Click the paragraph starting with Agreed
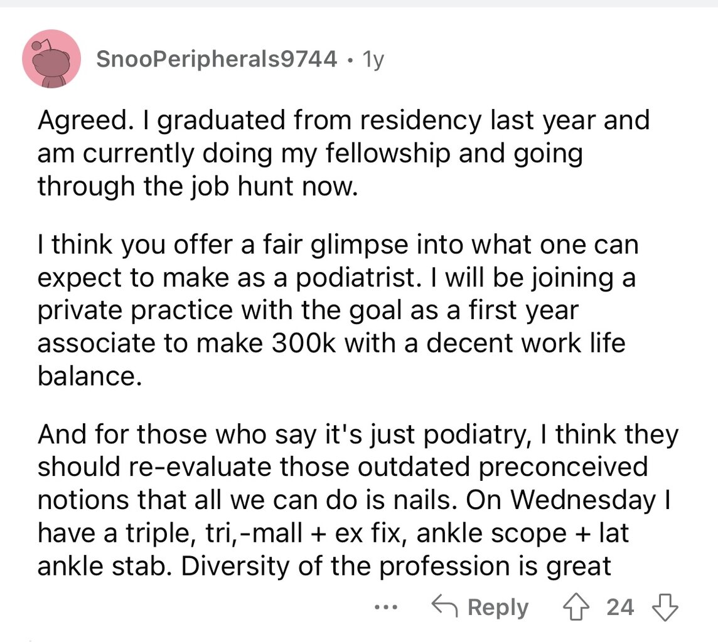Image resolution: width=718 pixels, height=642 pixels. [x=343, y=153]
